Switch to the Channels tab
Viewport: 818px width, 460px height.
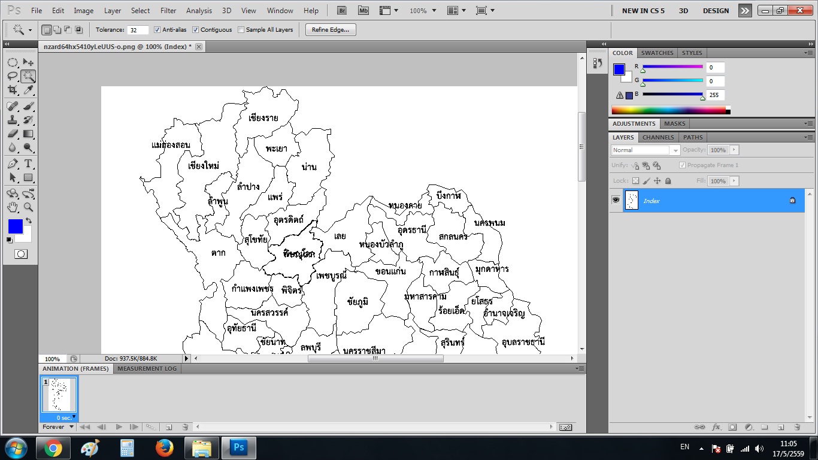658,137
